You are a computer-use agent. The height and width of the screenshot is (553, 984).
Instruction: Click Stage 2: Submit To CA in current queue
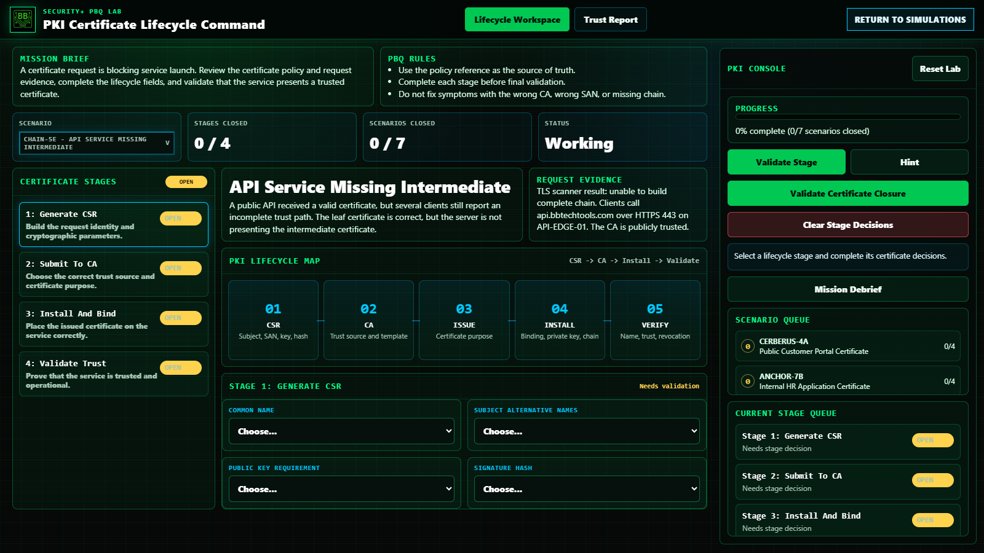point(848,482)
